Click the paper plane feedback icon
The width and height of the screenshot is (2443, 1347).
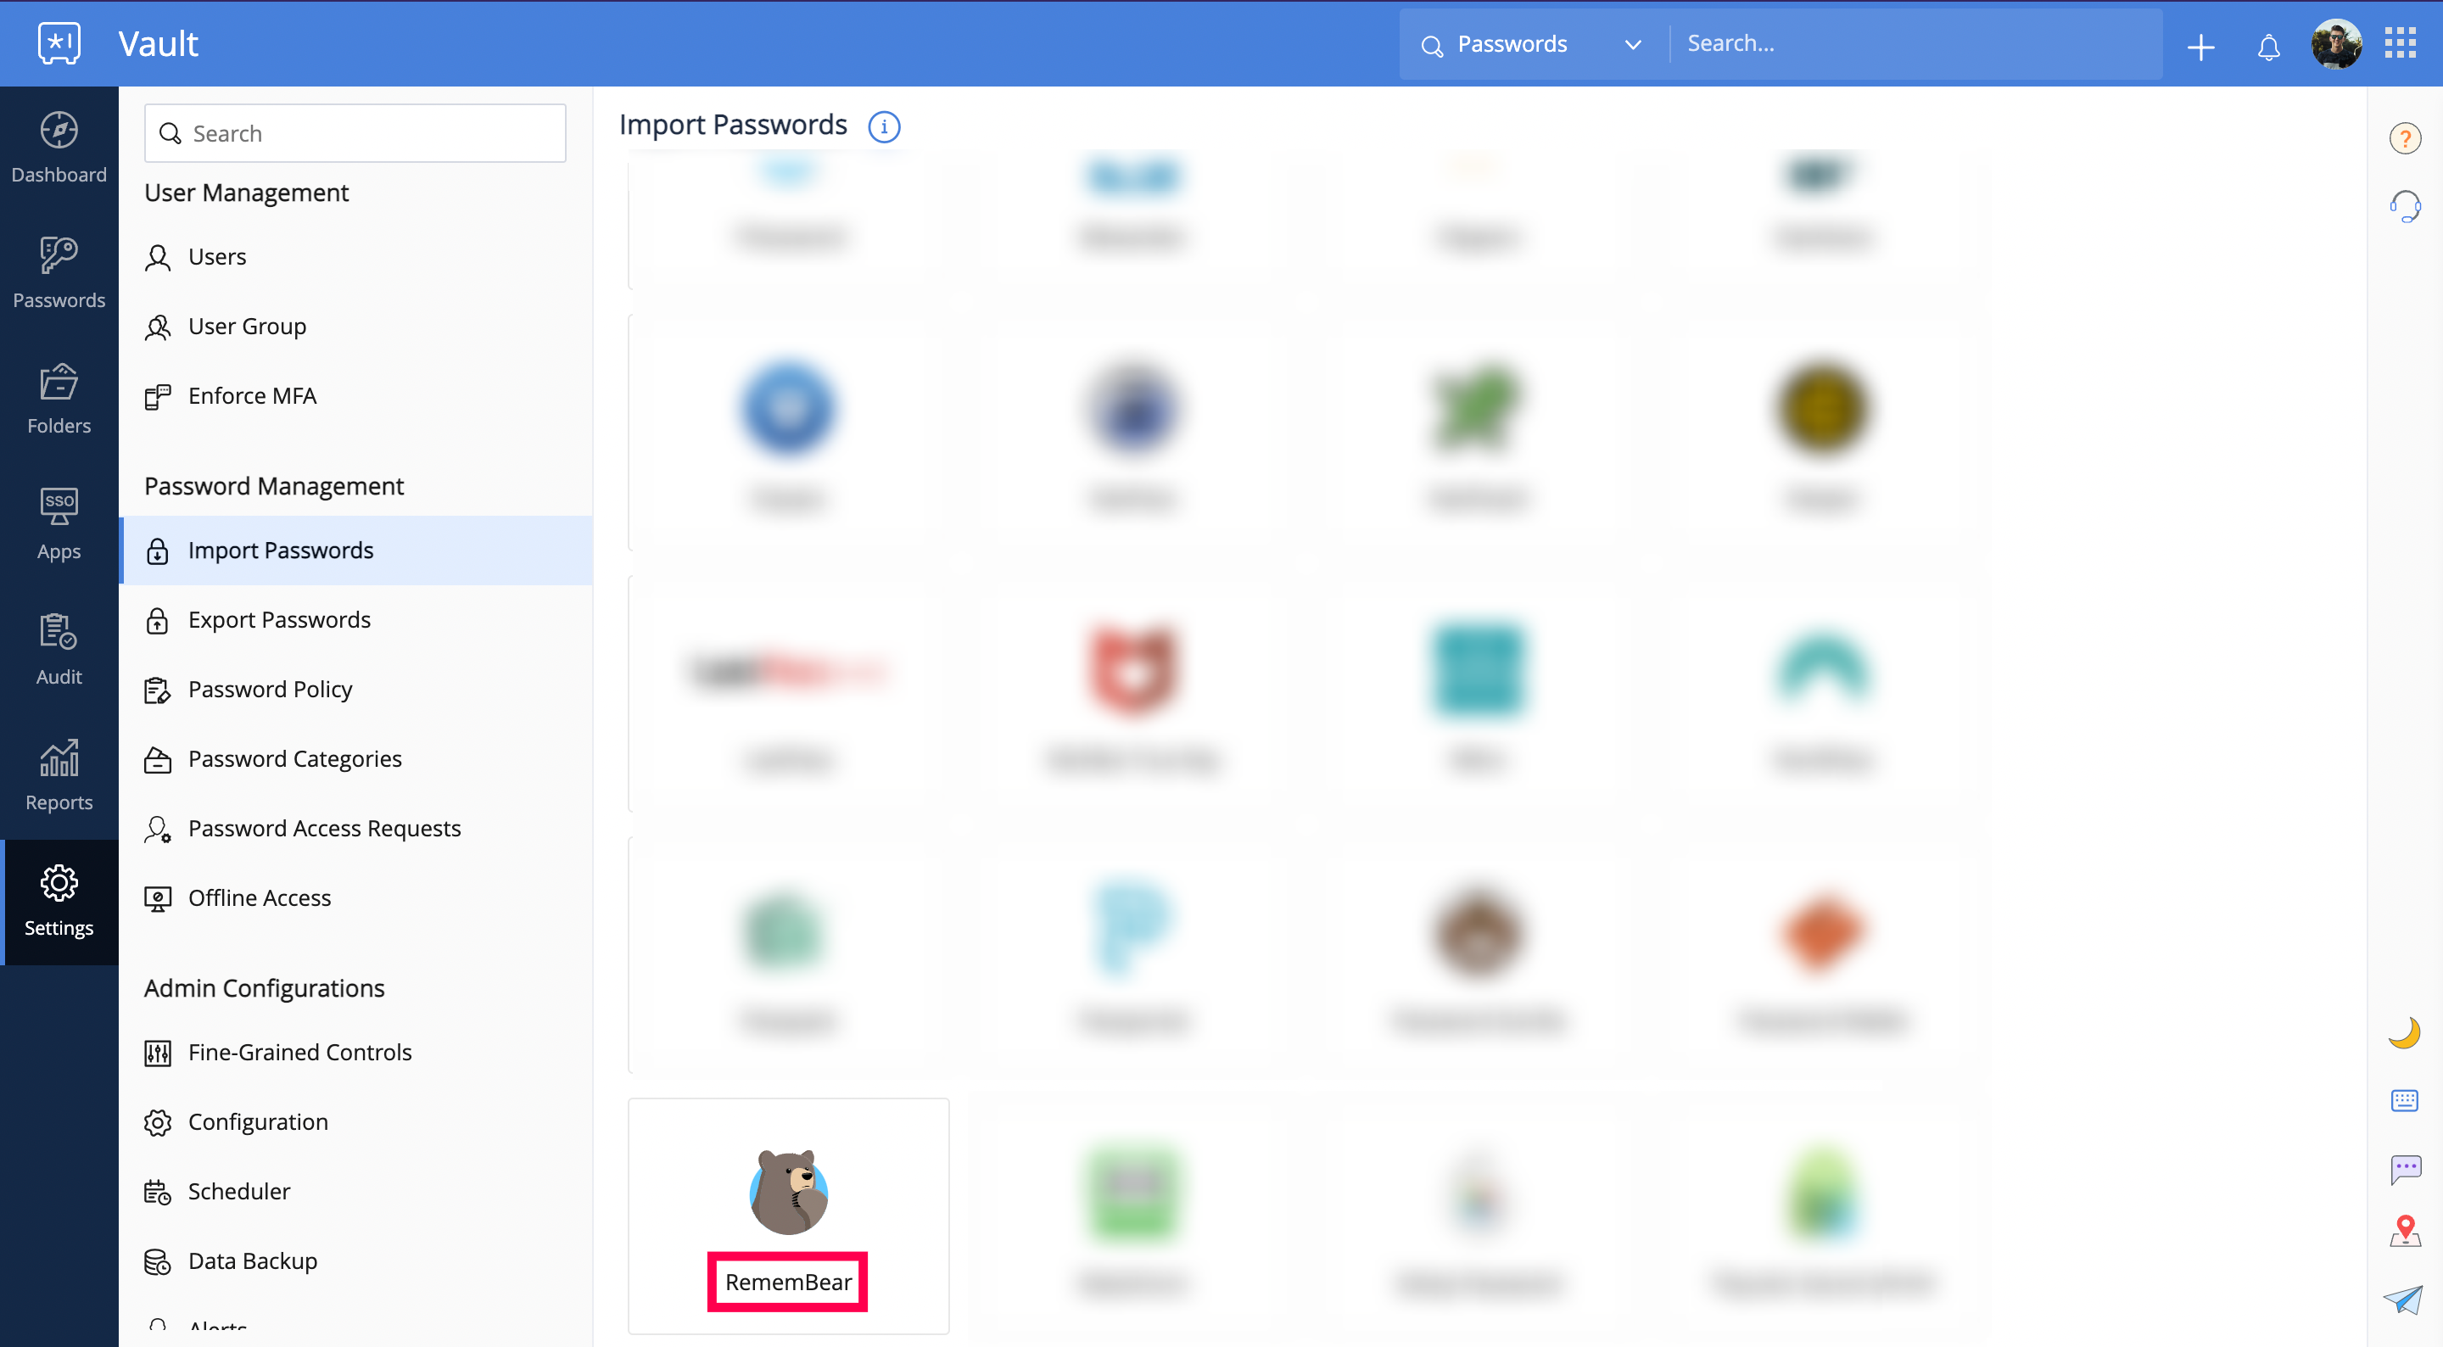(x=2403, y=1299)
